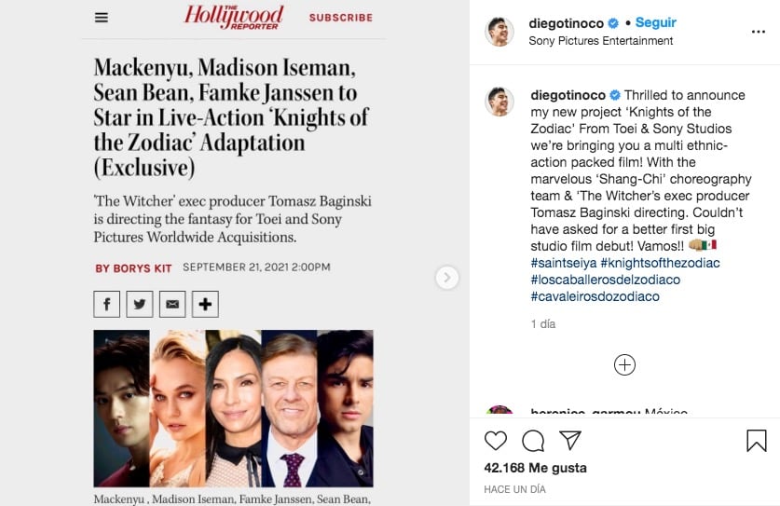The image size is (780, 506).
Task: Share article via Facebook icon
Action: tap(106, 304)
